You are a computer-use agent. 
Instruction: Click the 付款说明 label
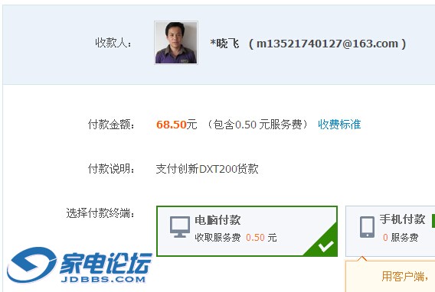(x=111, y=169)
